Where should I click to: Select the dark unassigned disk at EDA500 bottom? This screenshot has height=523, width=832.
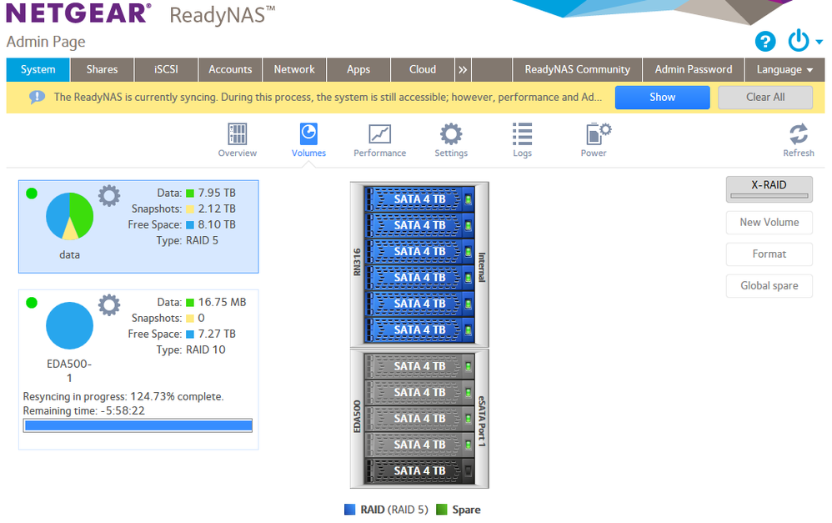point(419,471)
